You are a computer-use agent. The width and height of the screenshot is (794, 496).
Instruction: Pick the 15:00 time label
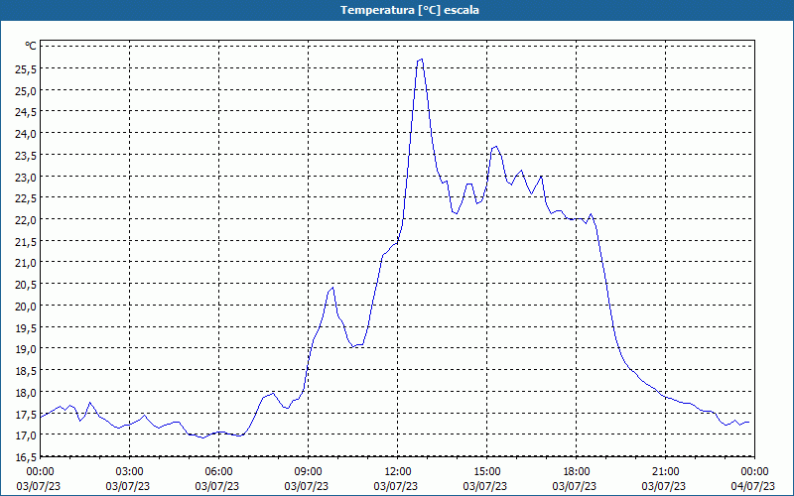pos(486,472)
